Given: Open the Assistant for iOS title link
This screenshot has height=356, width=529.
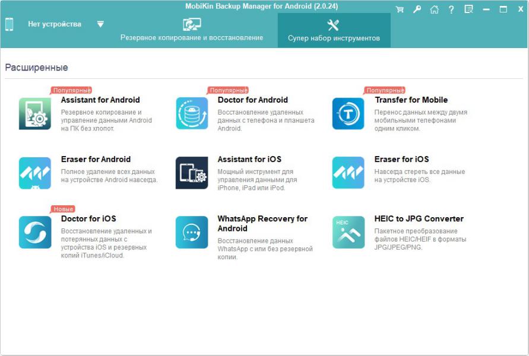Looking at the screenshot, I should point(249,159).
